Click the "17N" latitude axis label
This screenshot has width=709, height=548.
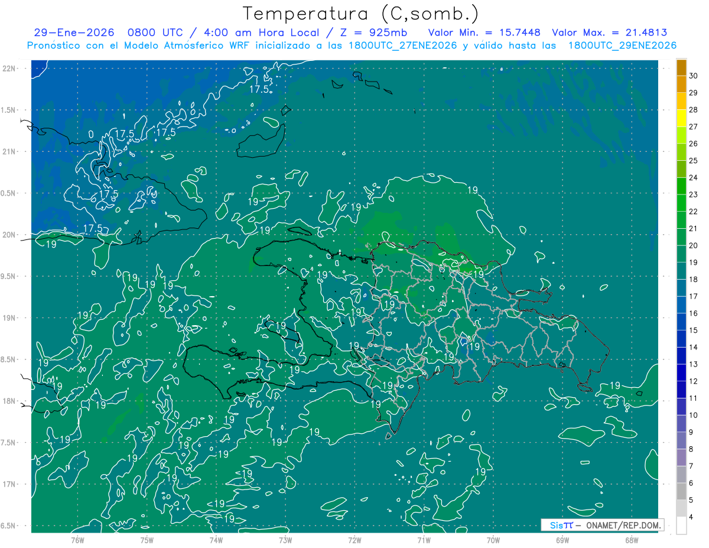(x=10, y=484)
